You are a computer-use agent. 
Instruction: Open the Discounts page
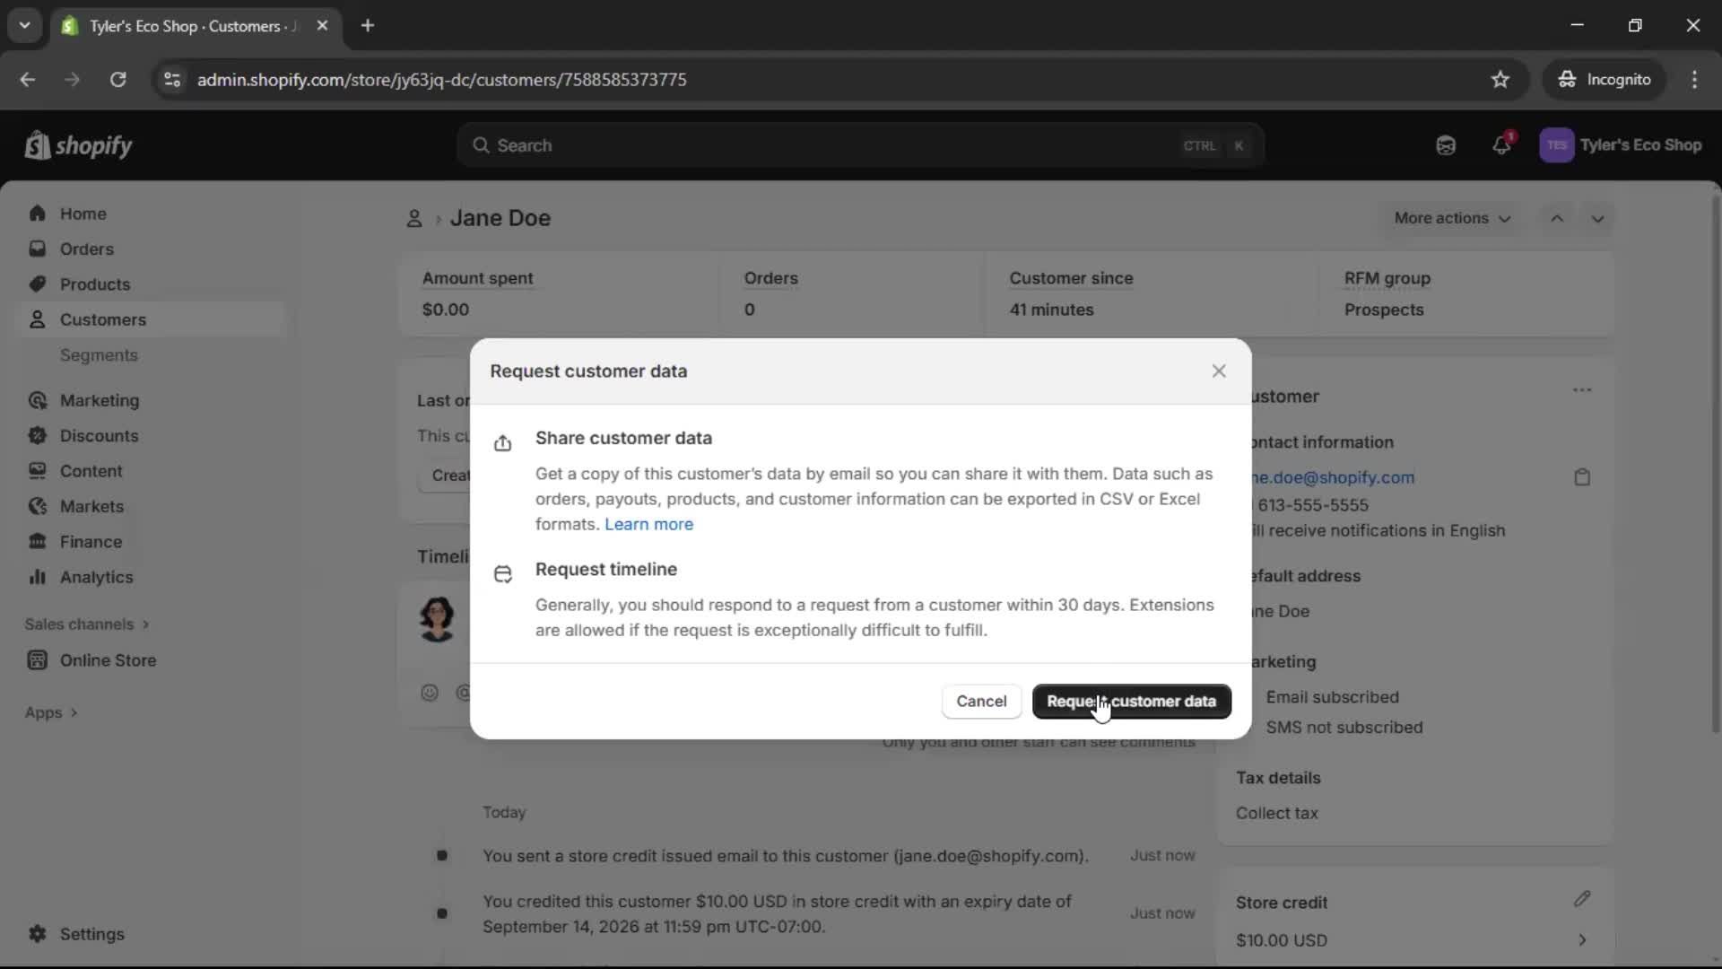pyautogui.click(x=99, y=435)
